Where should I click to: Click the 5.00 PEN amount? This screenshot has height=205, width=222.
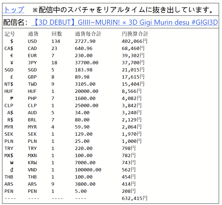tap(81, 191)
